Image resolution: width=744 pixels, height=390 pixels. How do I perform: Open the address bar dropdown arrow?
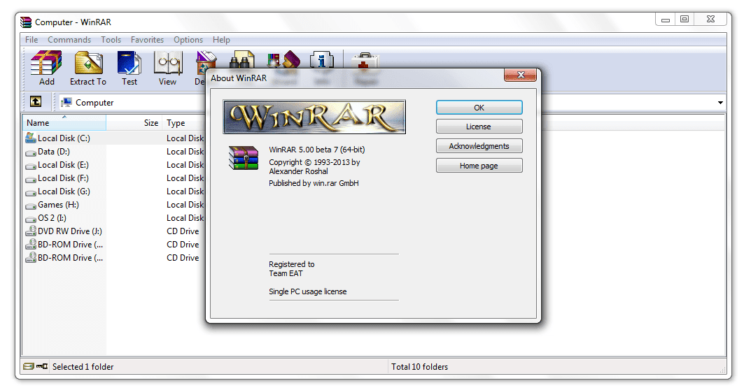point(720,102)
